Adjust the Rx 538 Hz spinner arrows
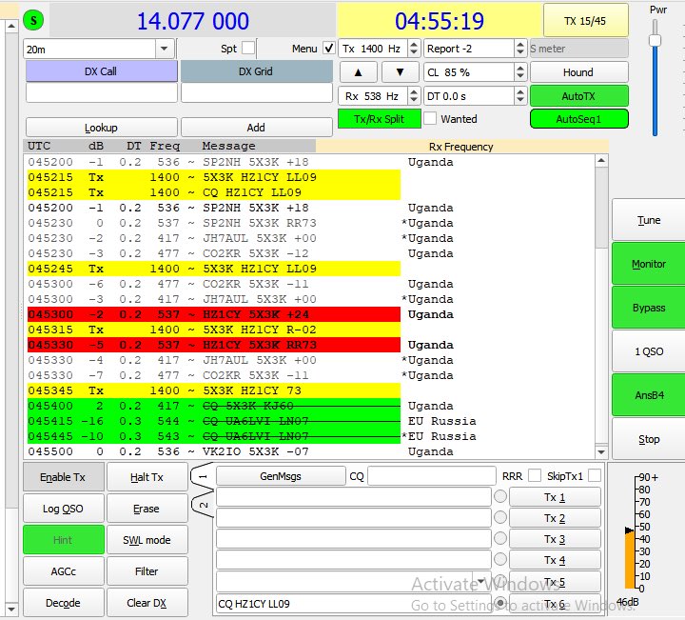685x620 pixels. pos(414,96)
